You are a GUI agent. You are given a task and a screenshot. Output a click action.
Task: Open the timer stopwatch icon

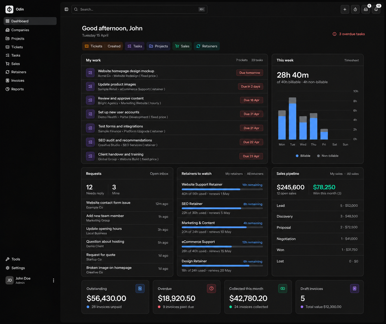pos(355,9)
